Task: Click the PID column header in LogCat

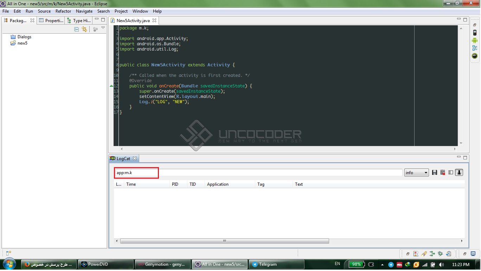Action: pos(178,184)
